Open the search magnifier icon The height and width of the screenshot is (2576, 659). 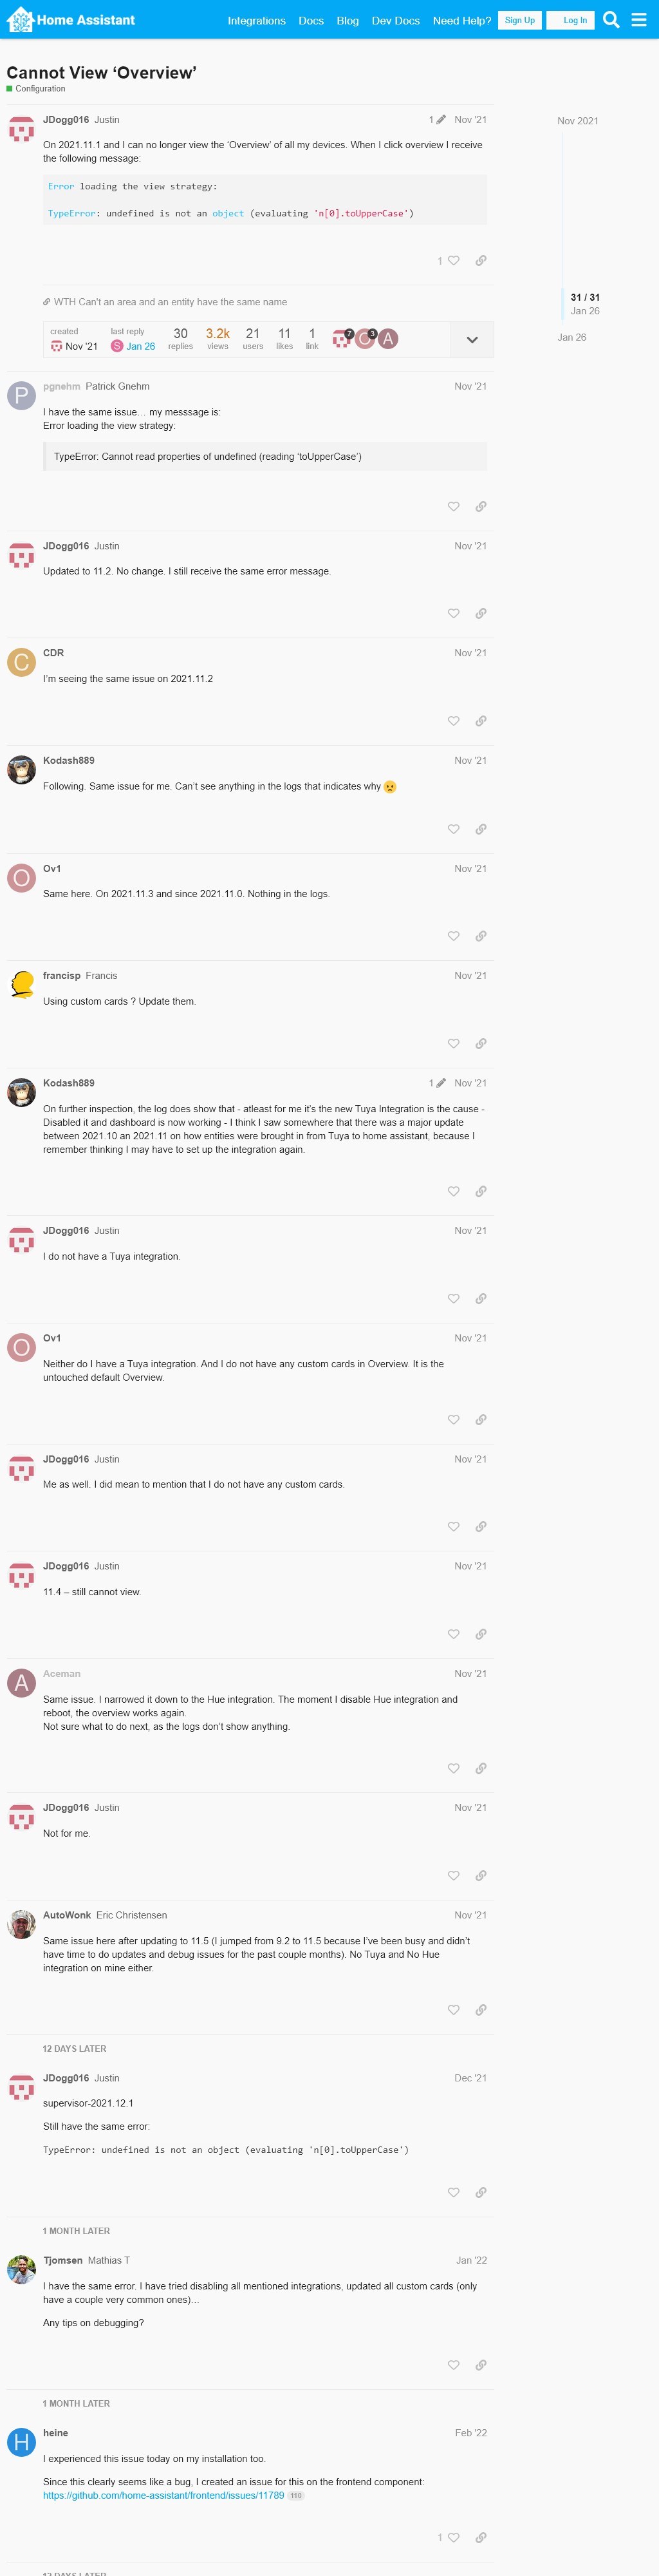pyautogui.click(x=611, y=20)
